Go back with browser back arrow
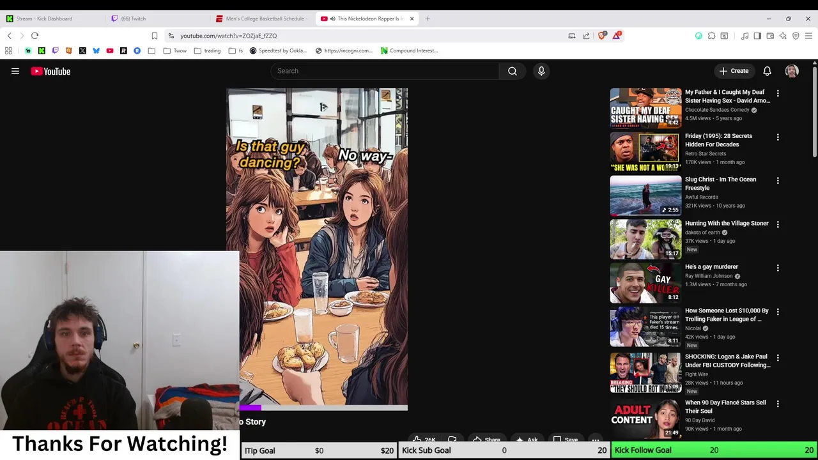Screen dimensions: 818x460 click(x=10, y=36)
